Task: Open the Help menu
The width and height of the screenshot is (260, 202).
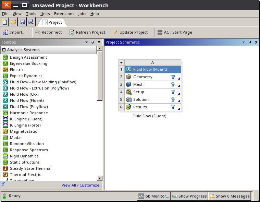Action: click(x=95, y=14)
